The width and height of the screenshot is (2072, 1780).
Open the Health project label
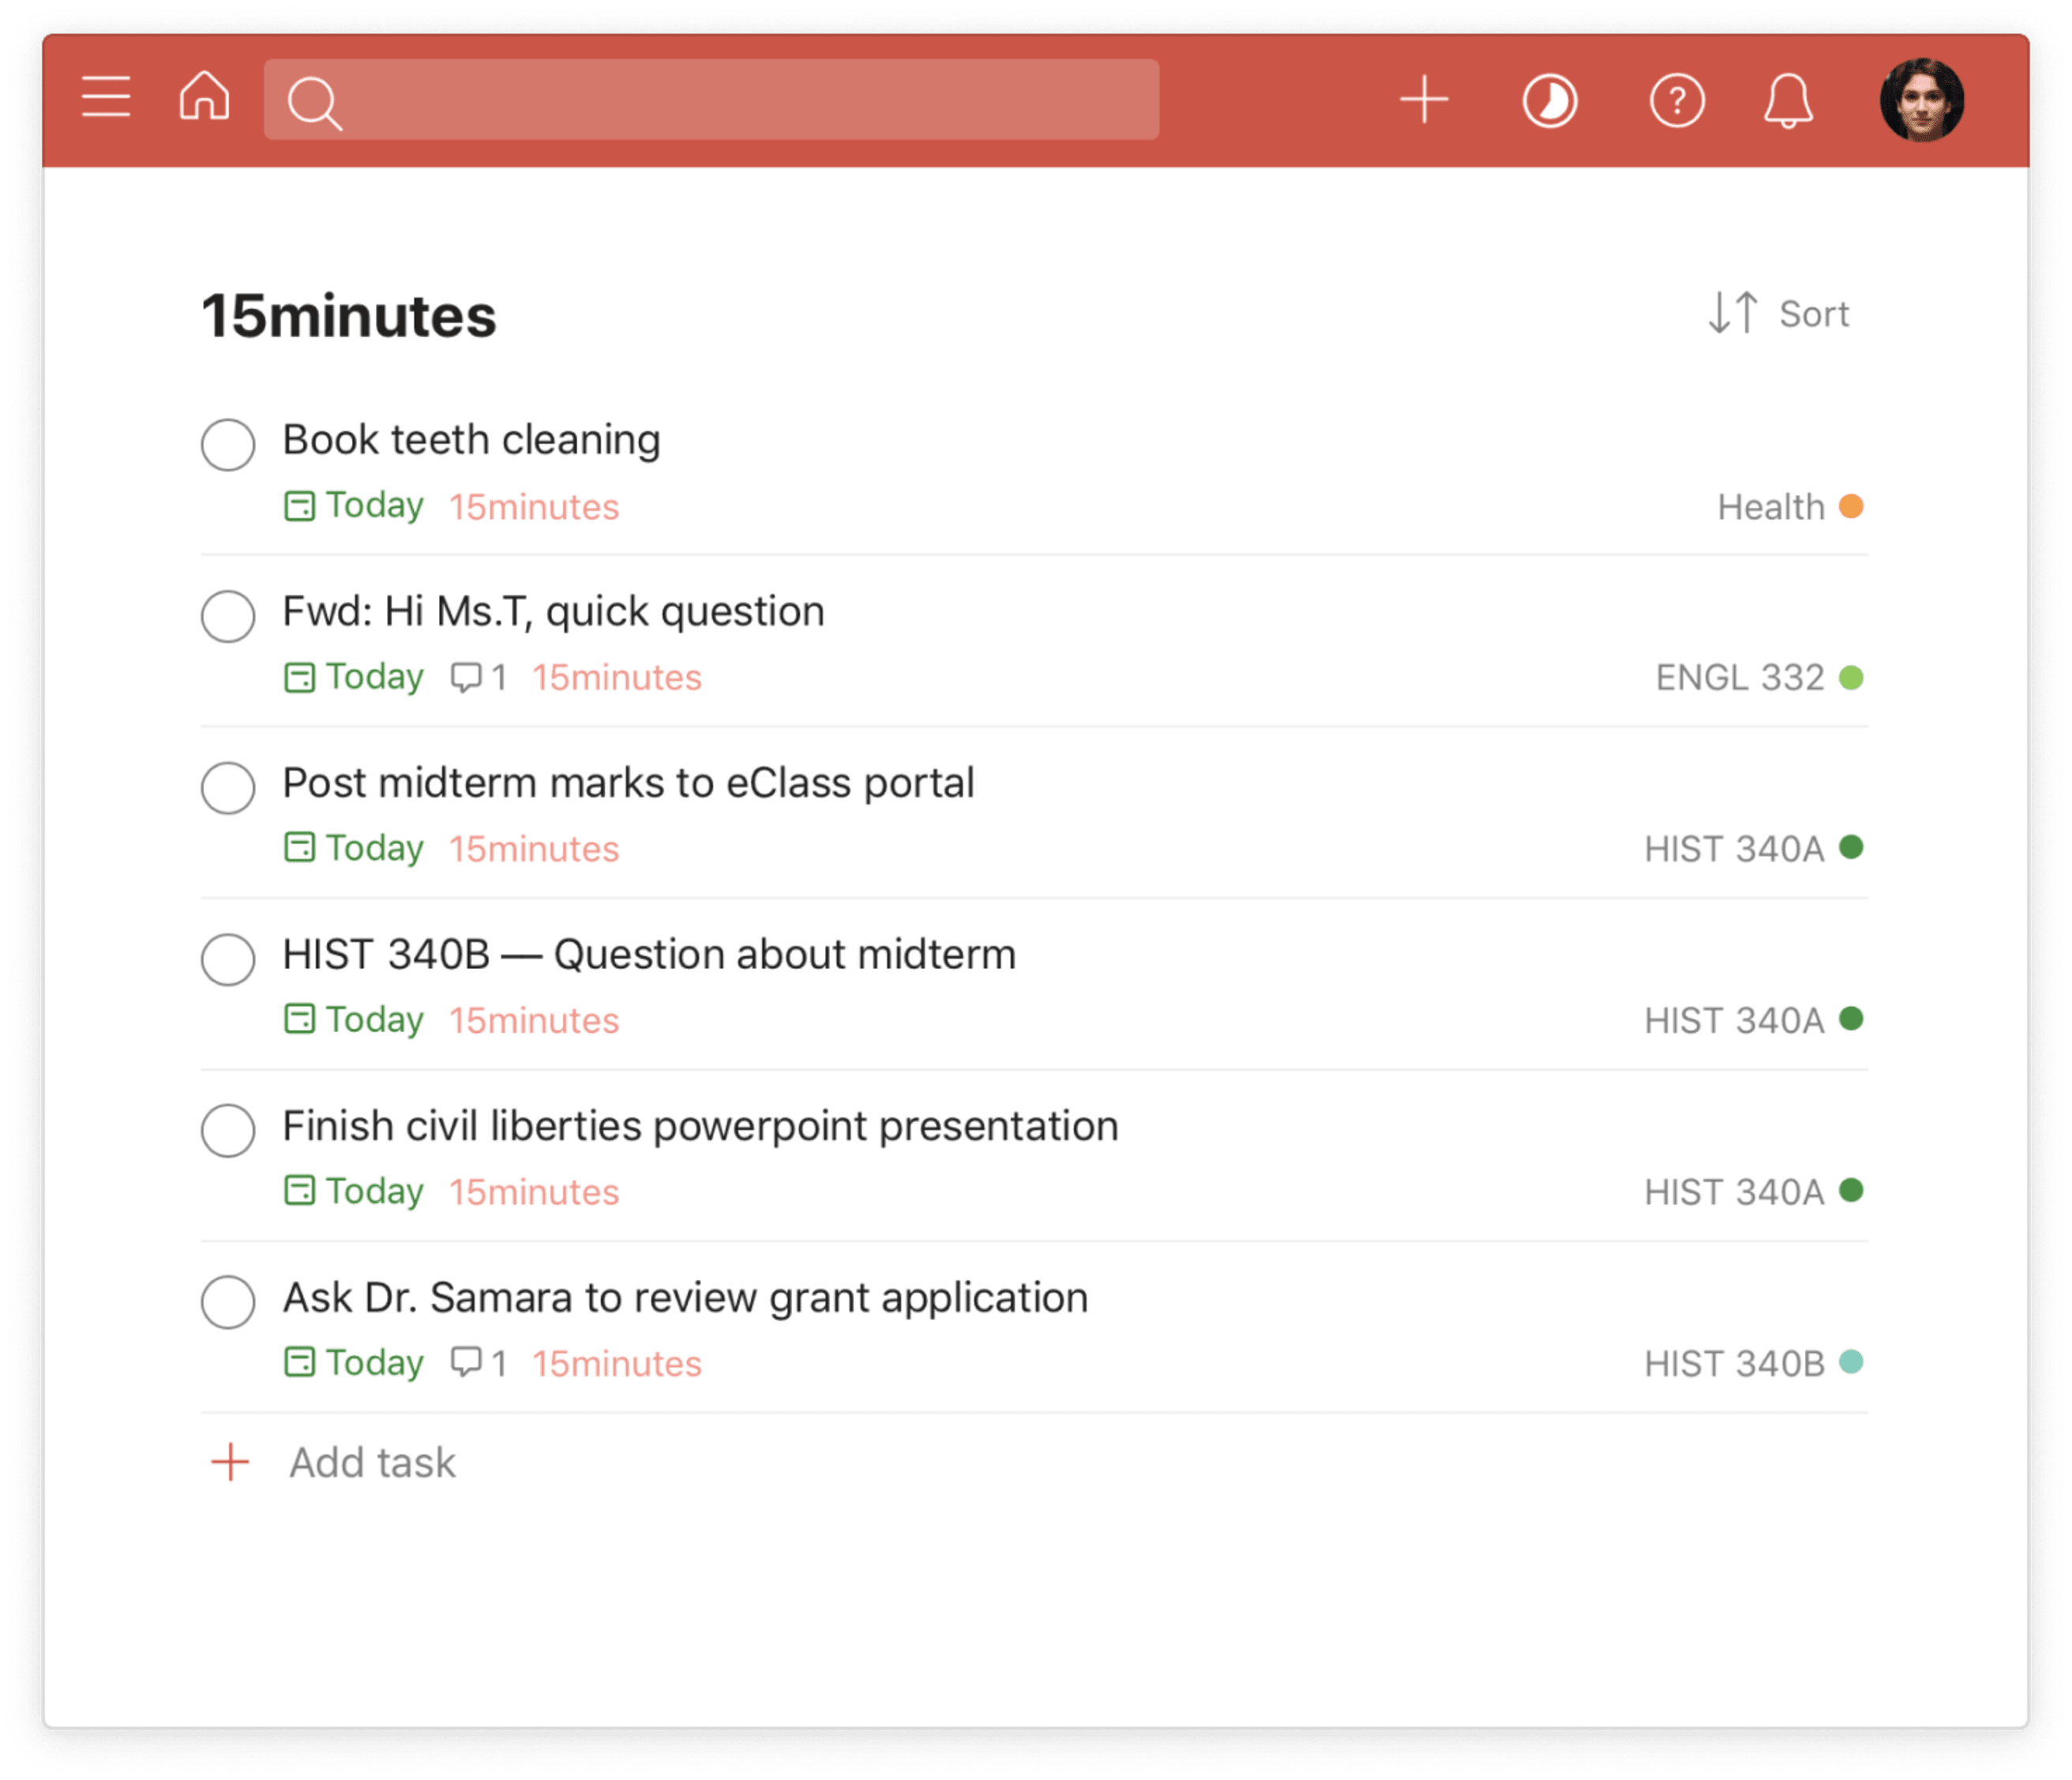1770,507
